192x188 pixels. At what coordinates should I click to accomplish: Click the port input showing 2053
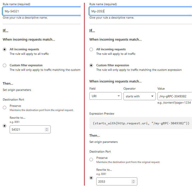pyautogui.click(x=114, y=181)
